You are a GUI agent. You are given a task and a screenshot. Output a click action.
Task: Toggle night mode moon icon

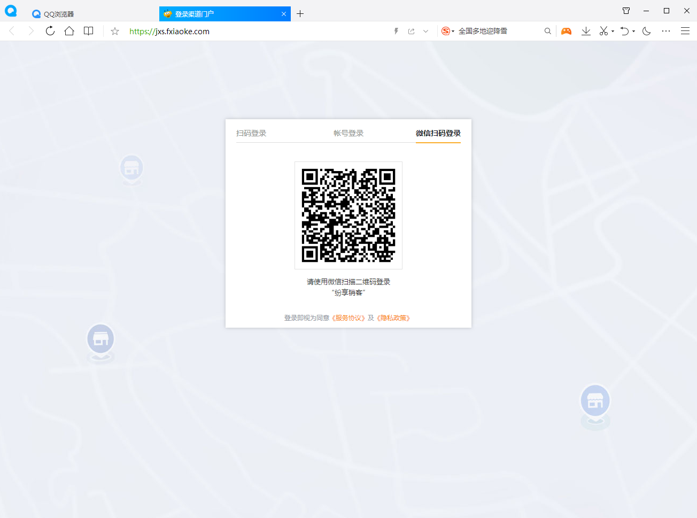pos(647,31)
